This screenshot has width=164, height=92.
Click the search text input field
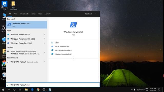pyautogui.click(x=53, y=85)
